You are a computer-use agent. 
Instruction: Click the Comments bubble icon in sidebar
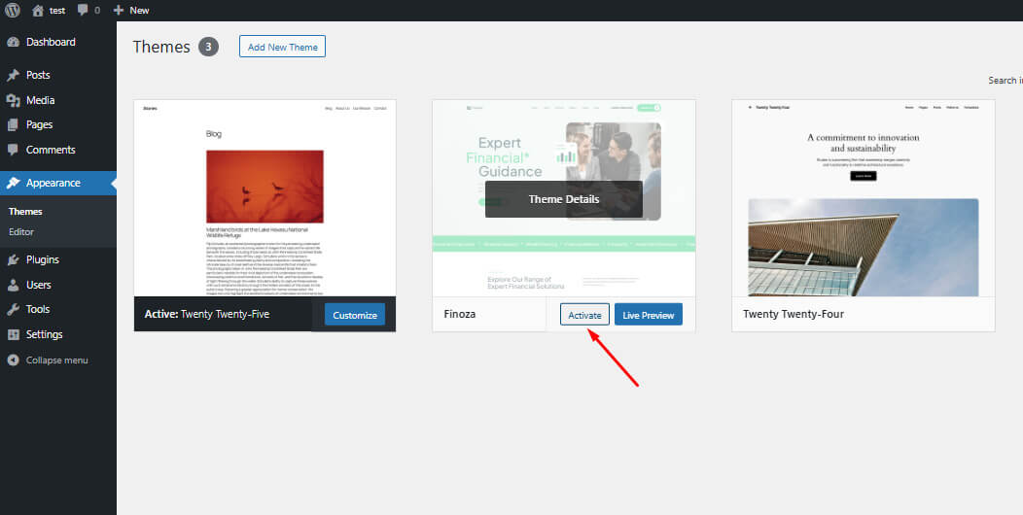coord(13,150)
